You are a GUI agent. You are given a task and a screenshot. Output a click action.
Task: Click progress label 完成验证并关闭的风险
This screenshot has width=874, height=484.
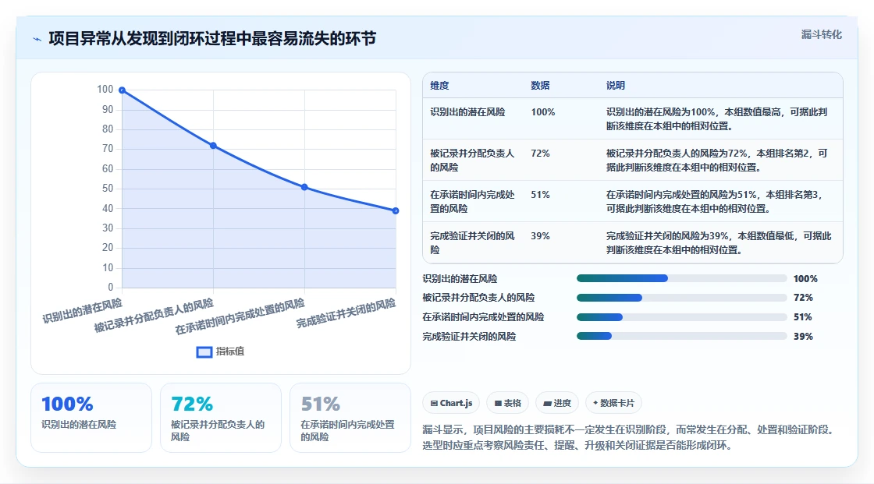pos(469,336)
